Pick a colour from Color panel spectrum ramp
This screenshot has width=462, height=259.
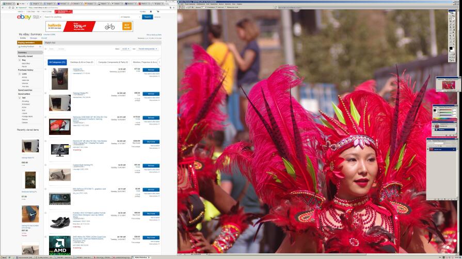click(445, 118)
